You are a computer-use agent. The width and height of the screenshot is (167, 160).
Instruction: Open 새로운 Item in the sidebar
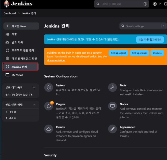(x=21, y=26)
